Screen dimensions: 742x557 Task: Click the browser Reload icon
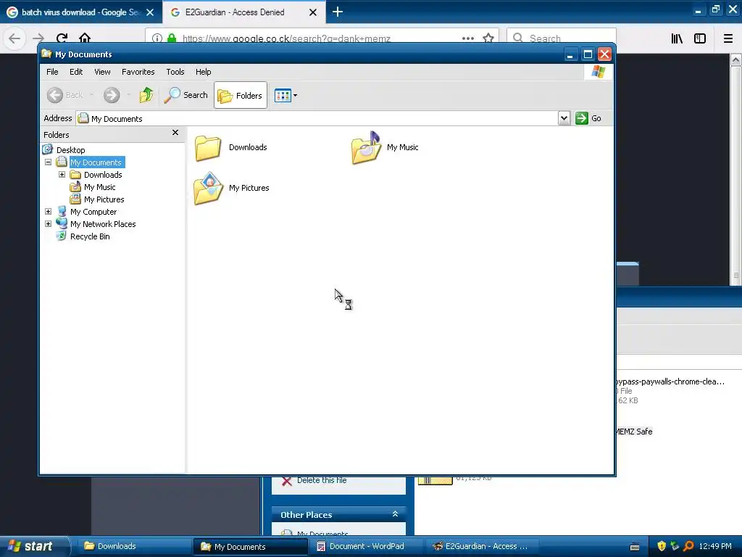pos(62,38)
